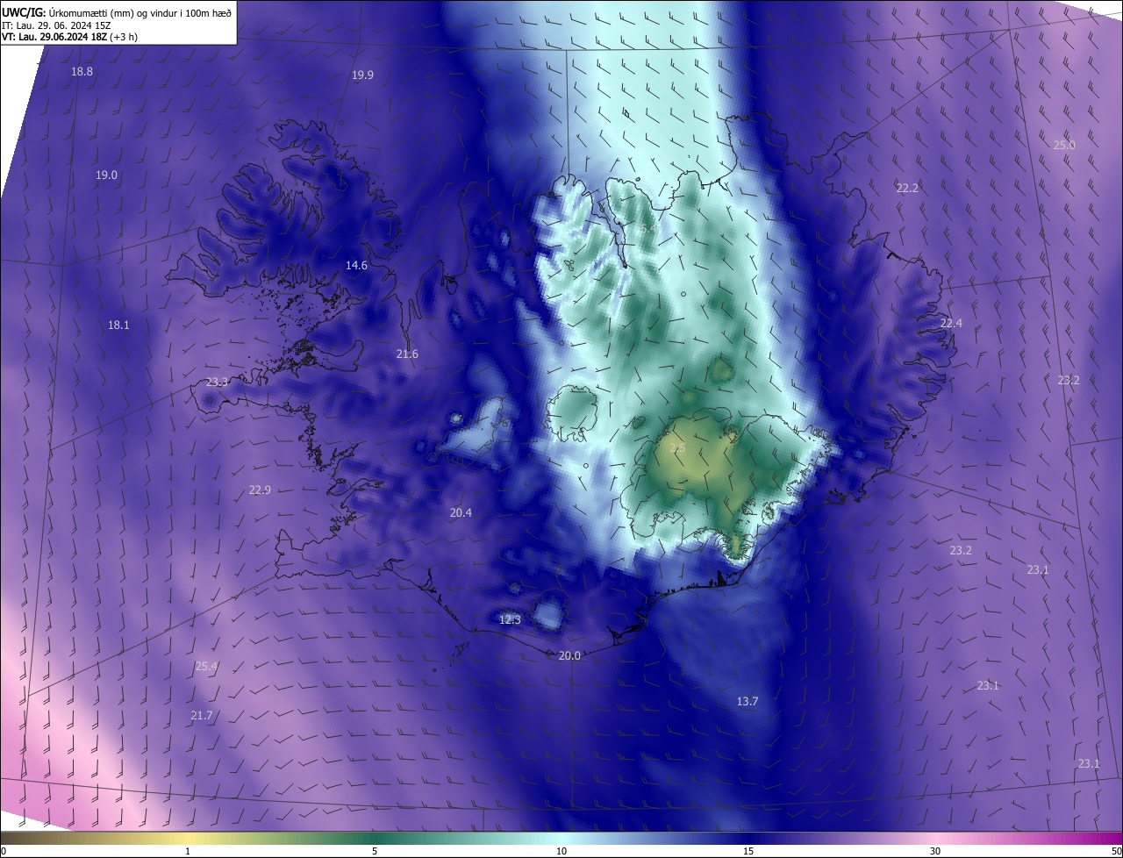Click the title text 'UWC/IG: Úrkomumætti (mm)'

coord(68,12)
